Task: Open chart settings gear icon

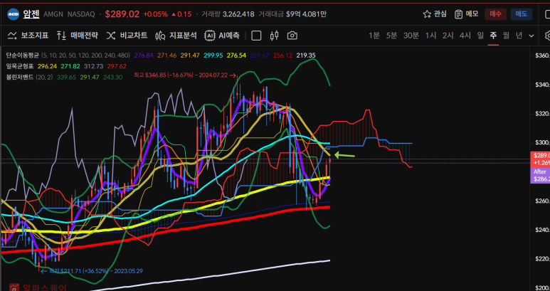Action: coord(548,36)
